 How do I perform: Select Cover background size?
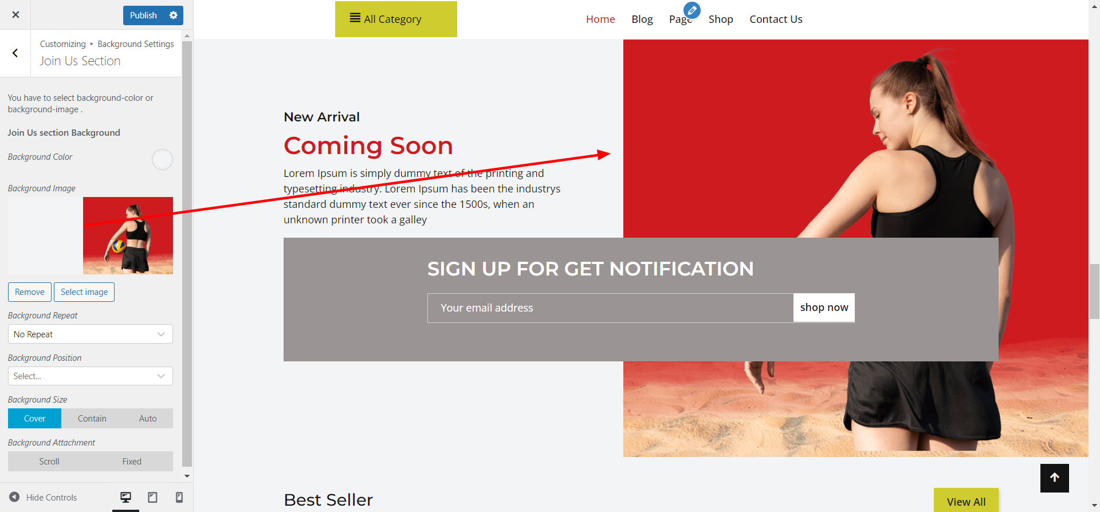pos(35,419)
